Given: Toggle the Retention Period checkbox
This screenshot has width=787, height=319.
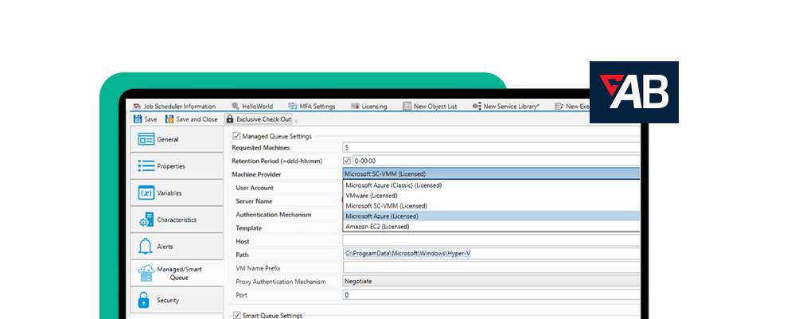Looking at the screenshot, I should [346, 161].
